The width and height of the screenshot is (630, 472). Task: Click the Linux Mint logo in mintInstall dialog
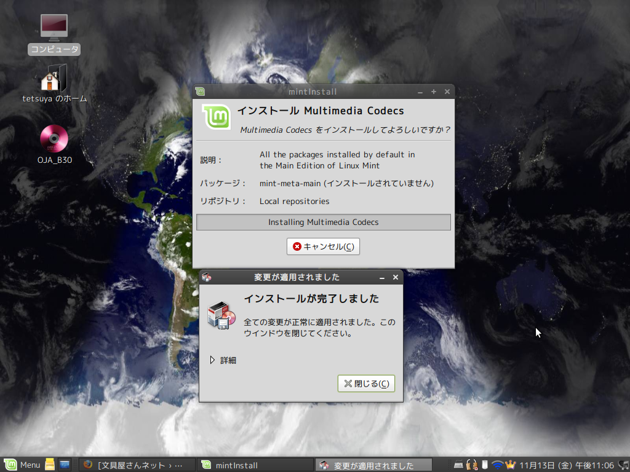217,117
